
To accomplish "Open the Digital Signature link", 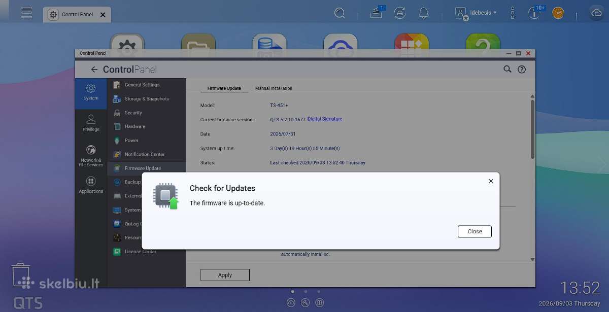I will pos(325,119).
